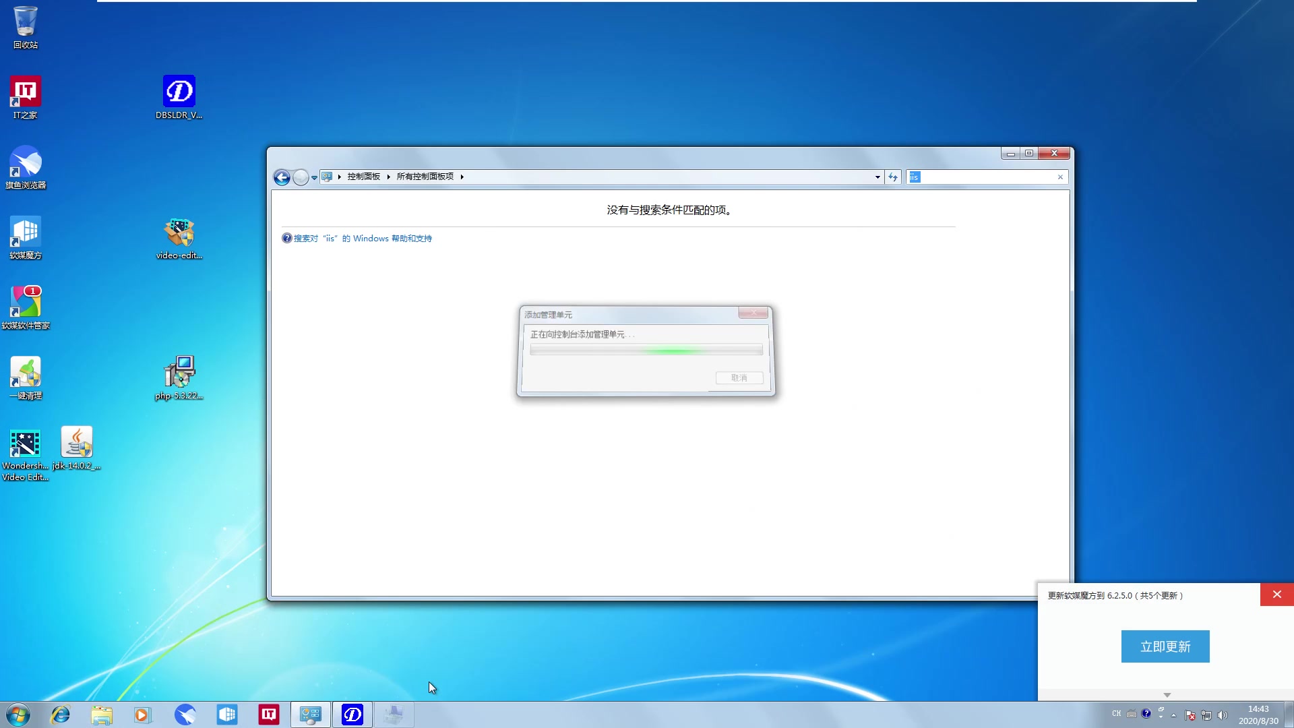Launch Windows Media Player from taskbar
This screenshot has width=1294, height=728.
(x=144, y=714)
